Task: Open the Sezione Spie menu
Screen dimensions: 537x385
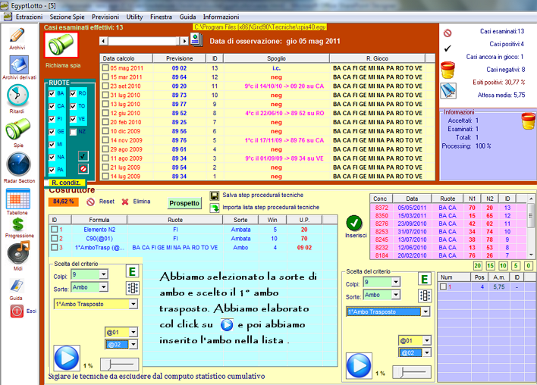Action: 67,17
